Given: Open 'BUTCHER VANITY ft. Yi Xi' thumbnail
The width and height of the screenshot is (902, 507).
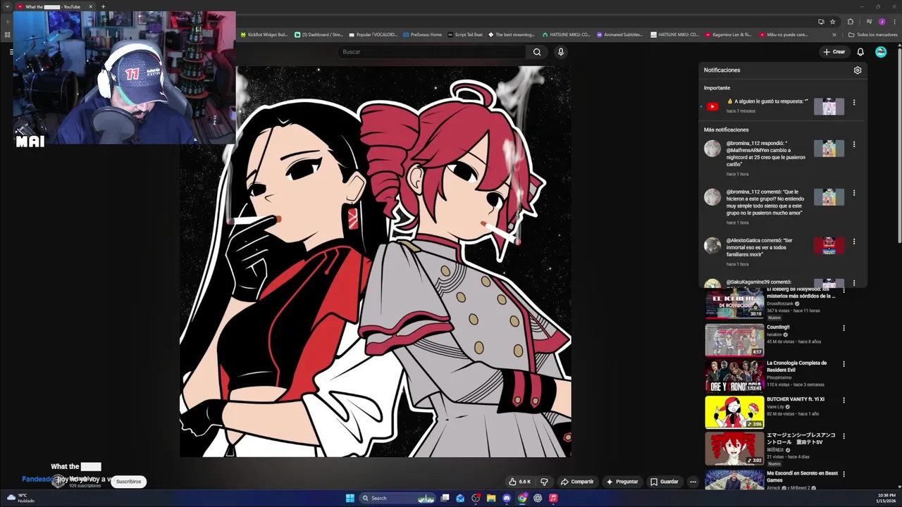Looking at the screenshot, I should pos(734,412).
